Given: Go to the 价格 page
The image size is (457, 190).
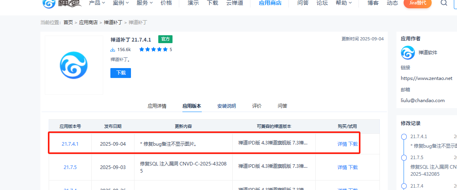Looking at the screenshot, I should pyautogui.click(x=166, y=3).
